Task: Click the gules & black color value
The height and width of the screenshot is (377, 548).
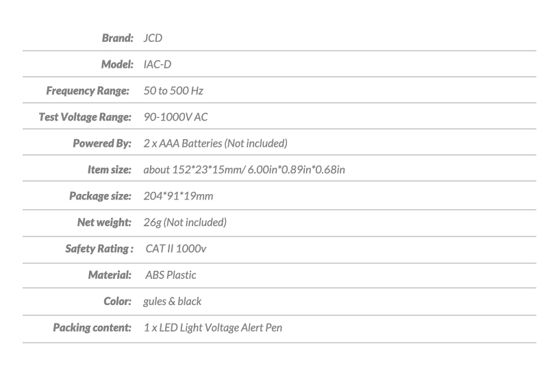Action: (x=173, y=302)
